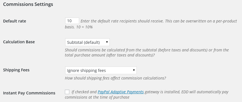Click "commissions at the time of purchase" text

97,97
